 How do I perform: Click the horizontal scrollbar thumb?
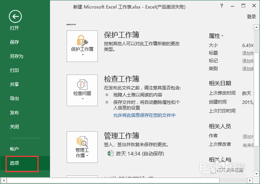[113, 180]
